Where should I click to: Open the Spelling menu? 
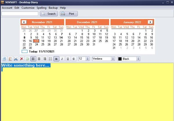[41, 8]
